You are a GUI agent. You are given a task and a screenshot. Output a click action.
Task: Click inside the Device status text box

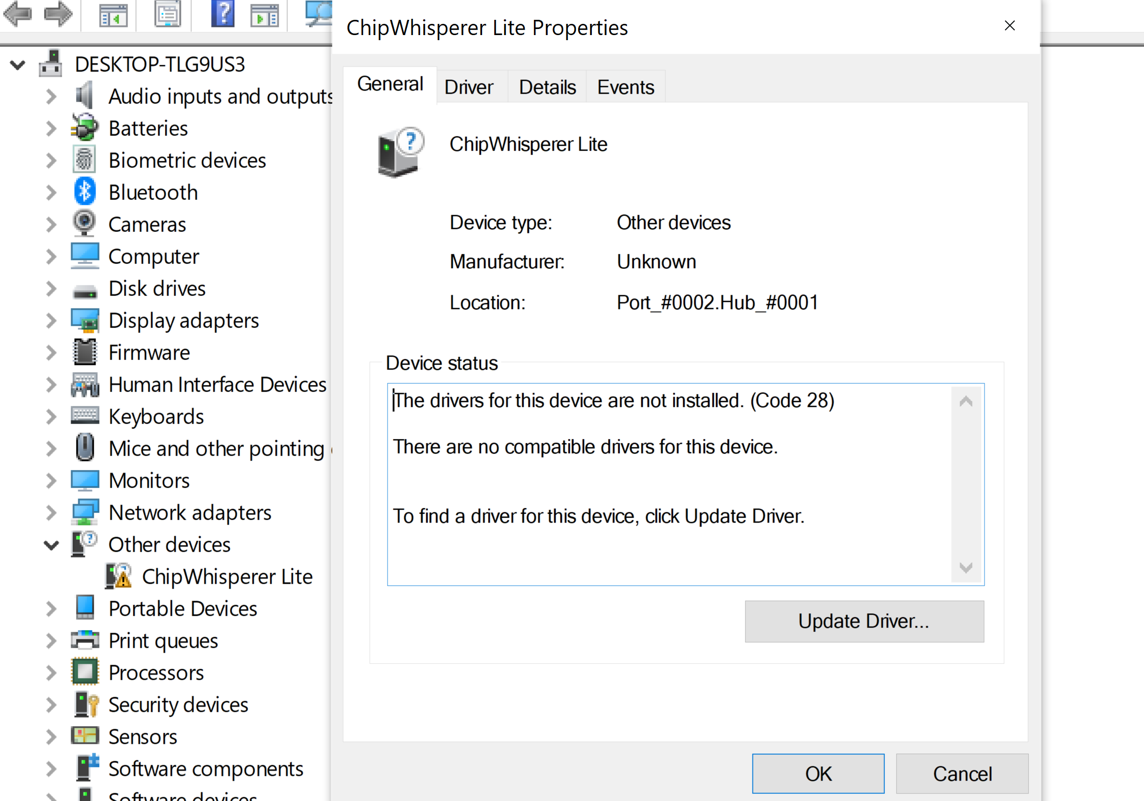click(x=670, y=484)
